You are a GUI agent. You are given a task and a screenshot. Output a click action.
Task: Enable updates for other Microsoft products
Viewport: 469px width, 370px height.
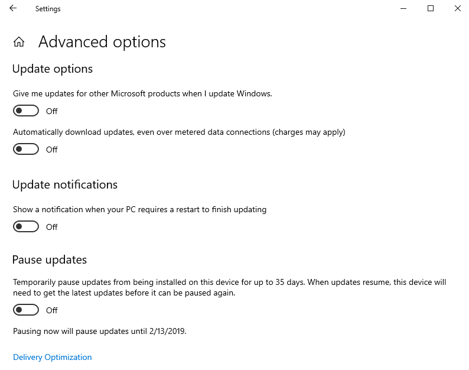point(26,111)
